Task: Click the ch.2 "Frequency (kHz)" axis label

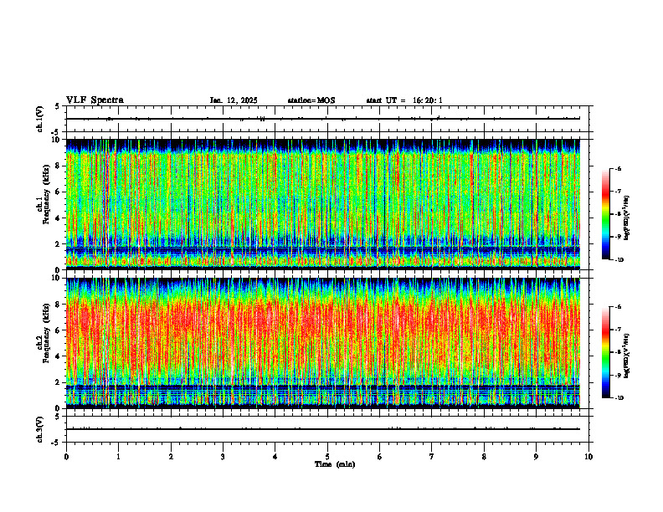Action: point(46,333)
